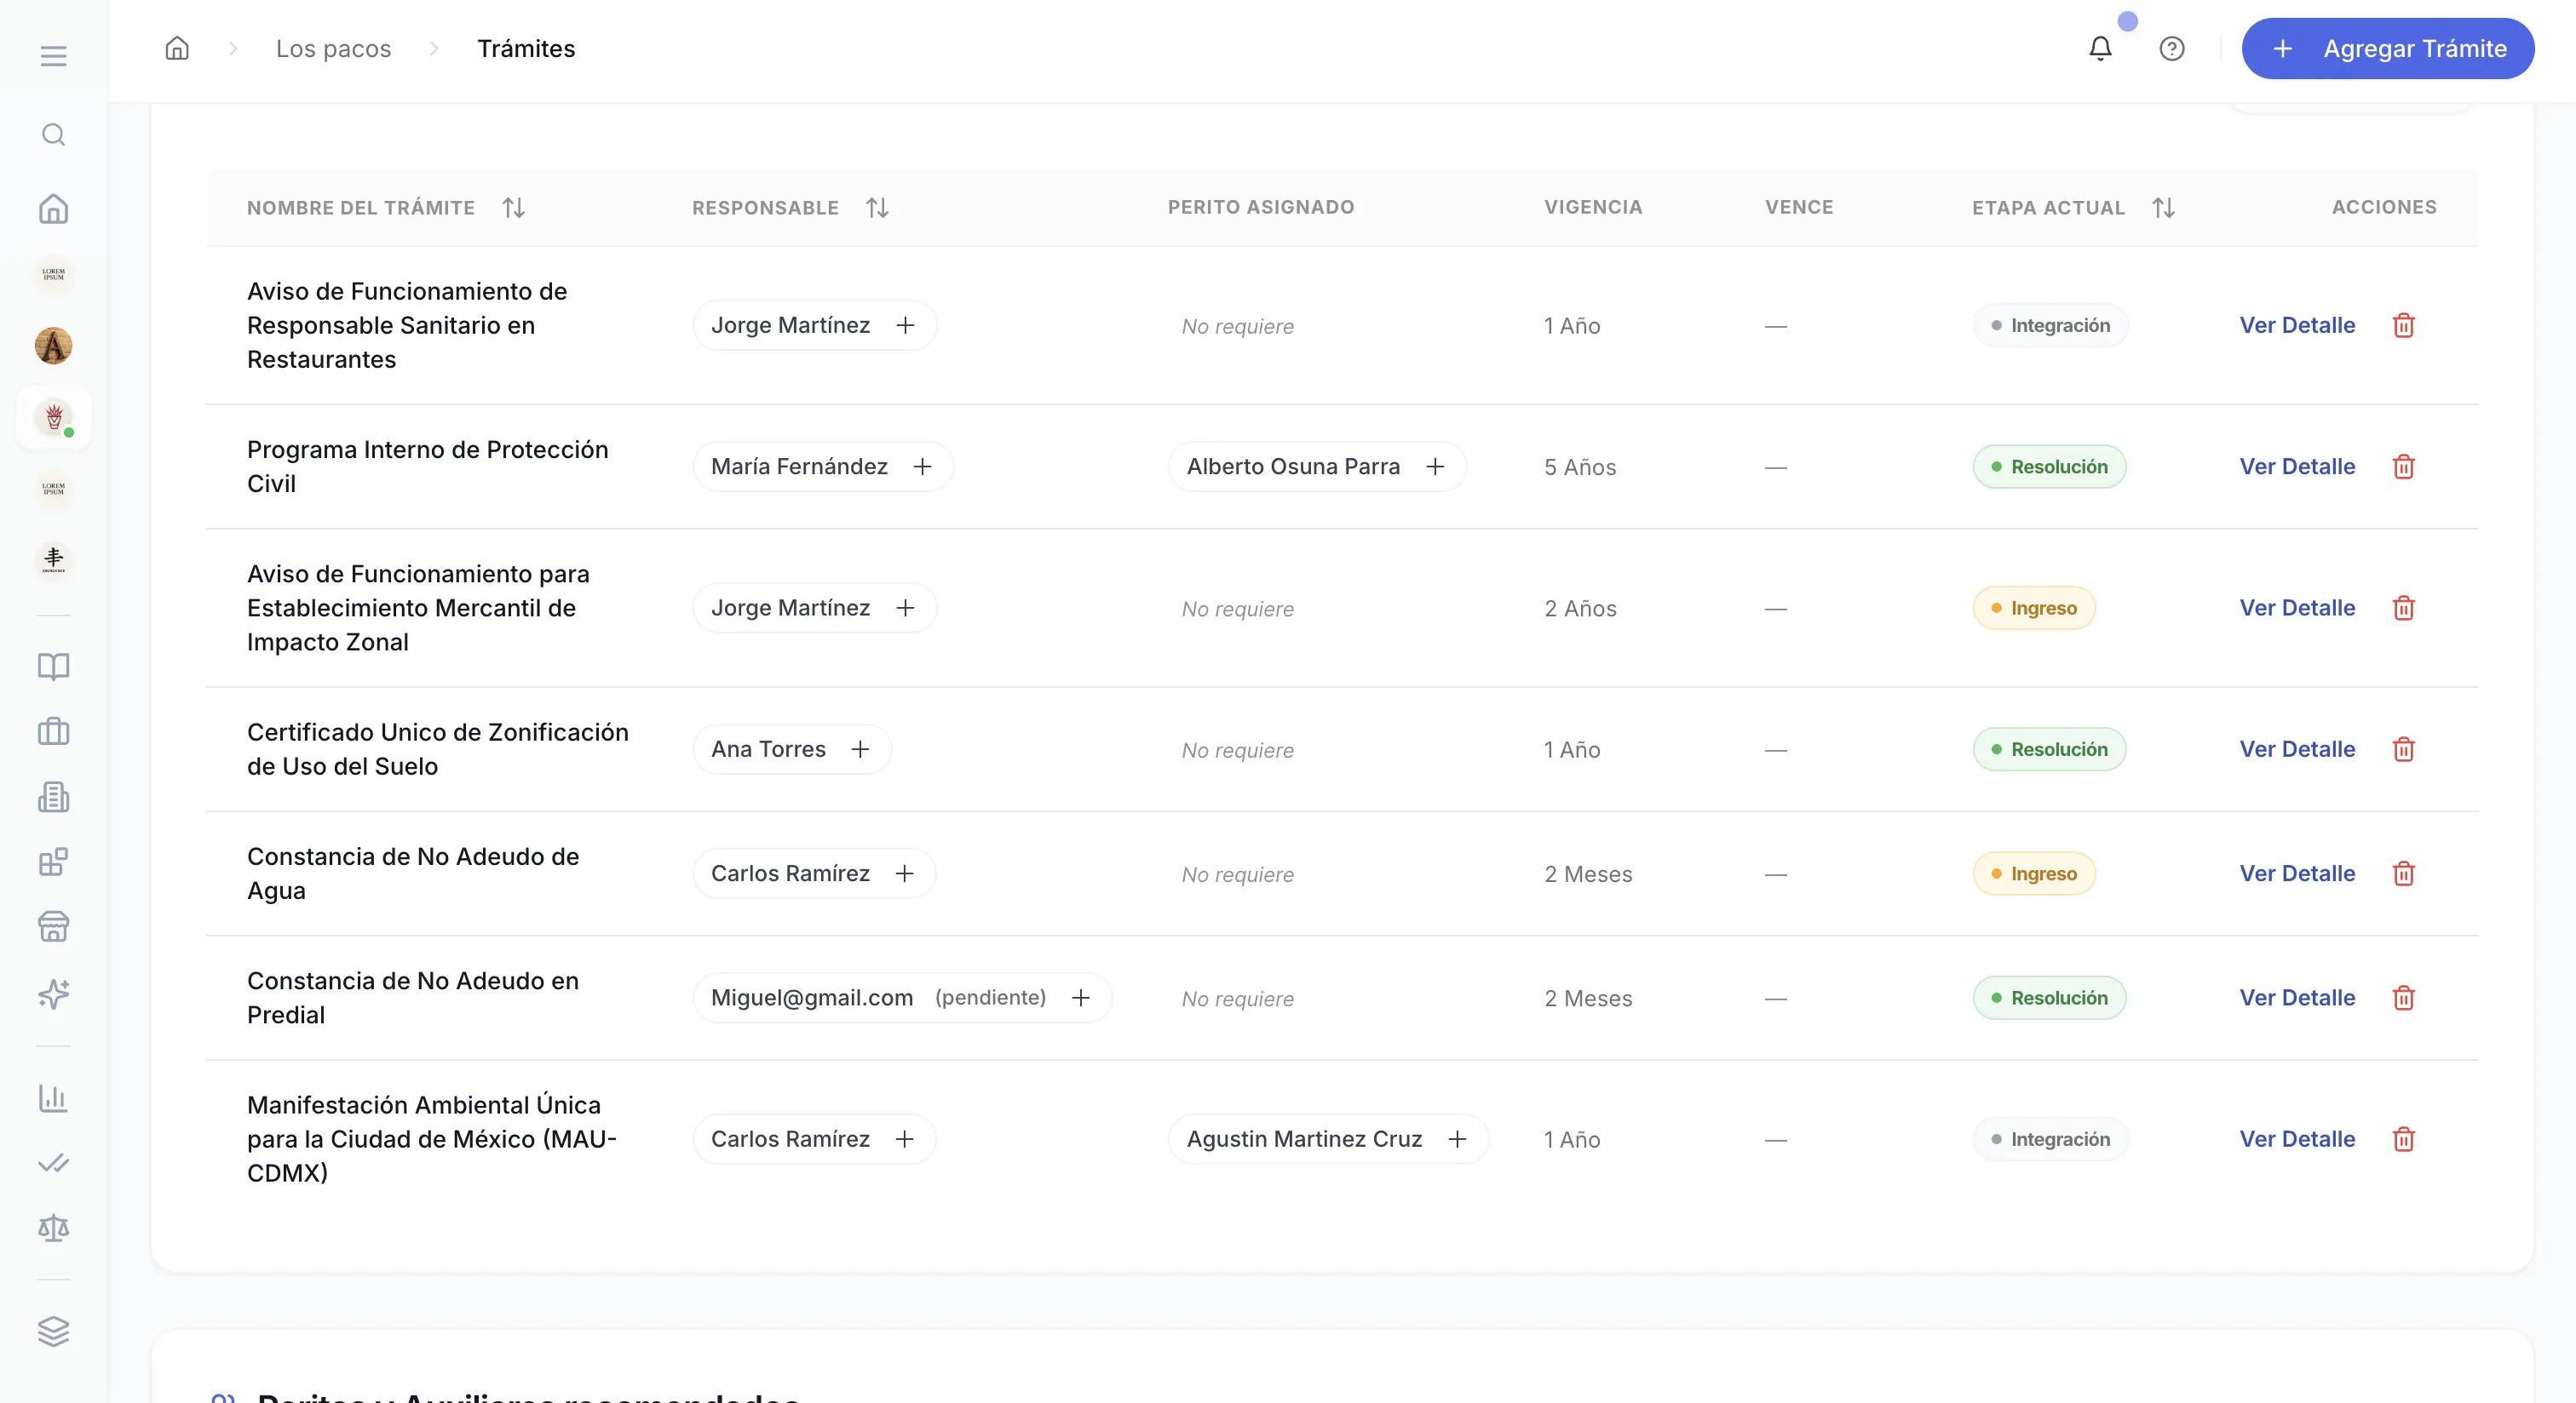Collapse the sidebar with the hamburger icon
Screen dimensions: 2576x1403
pyautogui.click(x=52, y=55)
